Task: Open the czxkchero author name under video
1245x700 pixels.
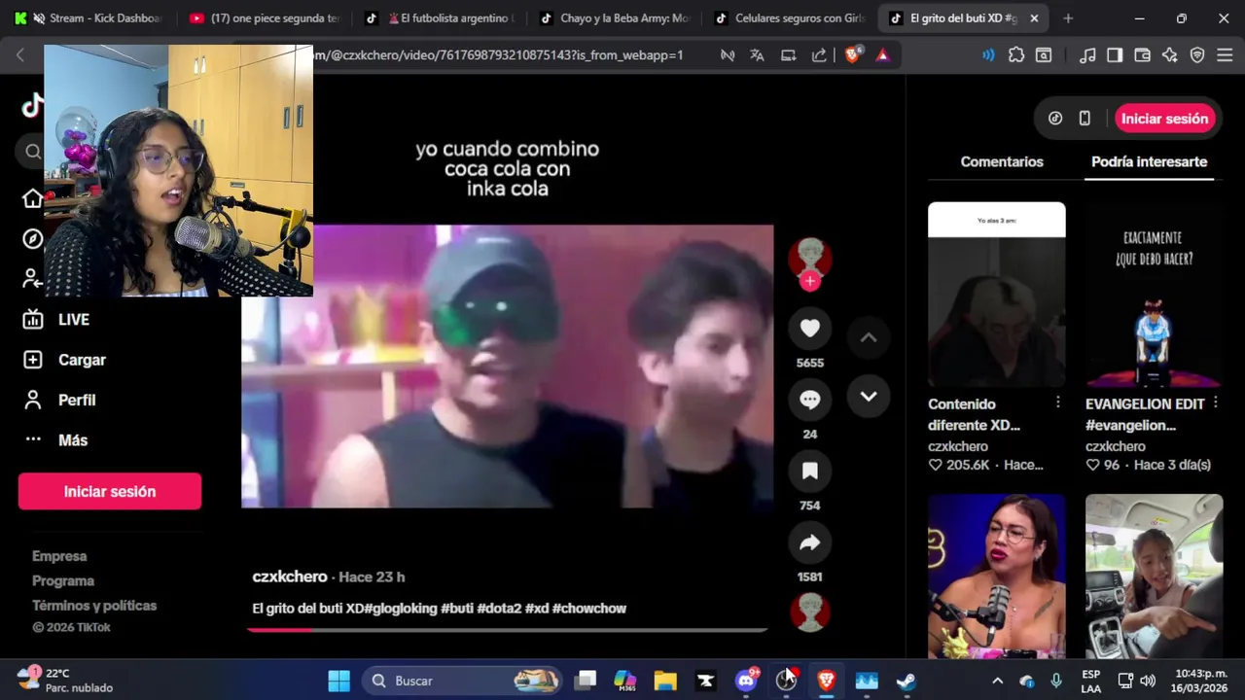Action: (290, 577)
